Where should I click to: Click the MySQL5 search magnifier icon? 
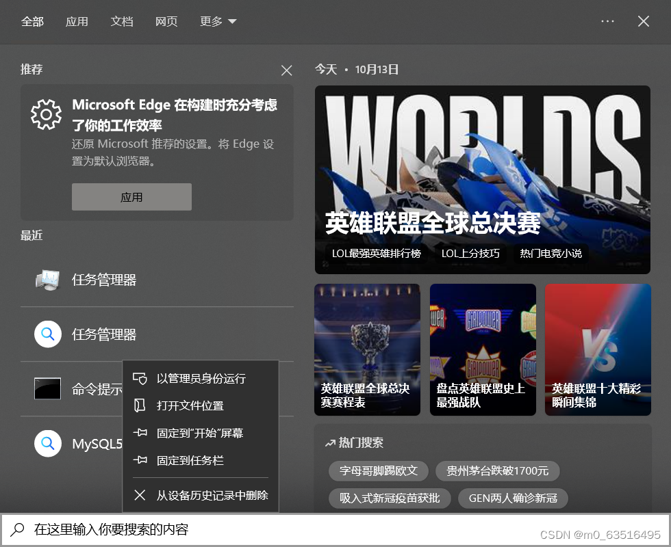[x=47, y=444]
